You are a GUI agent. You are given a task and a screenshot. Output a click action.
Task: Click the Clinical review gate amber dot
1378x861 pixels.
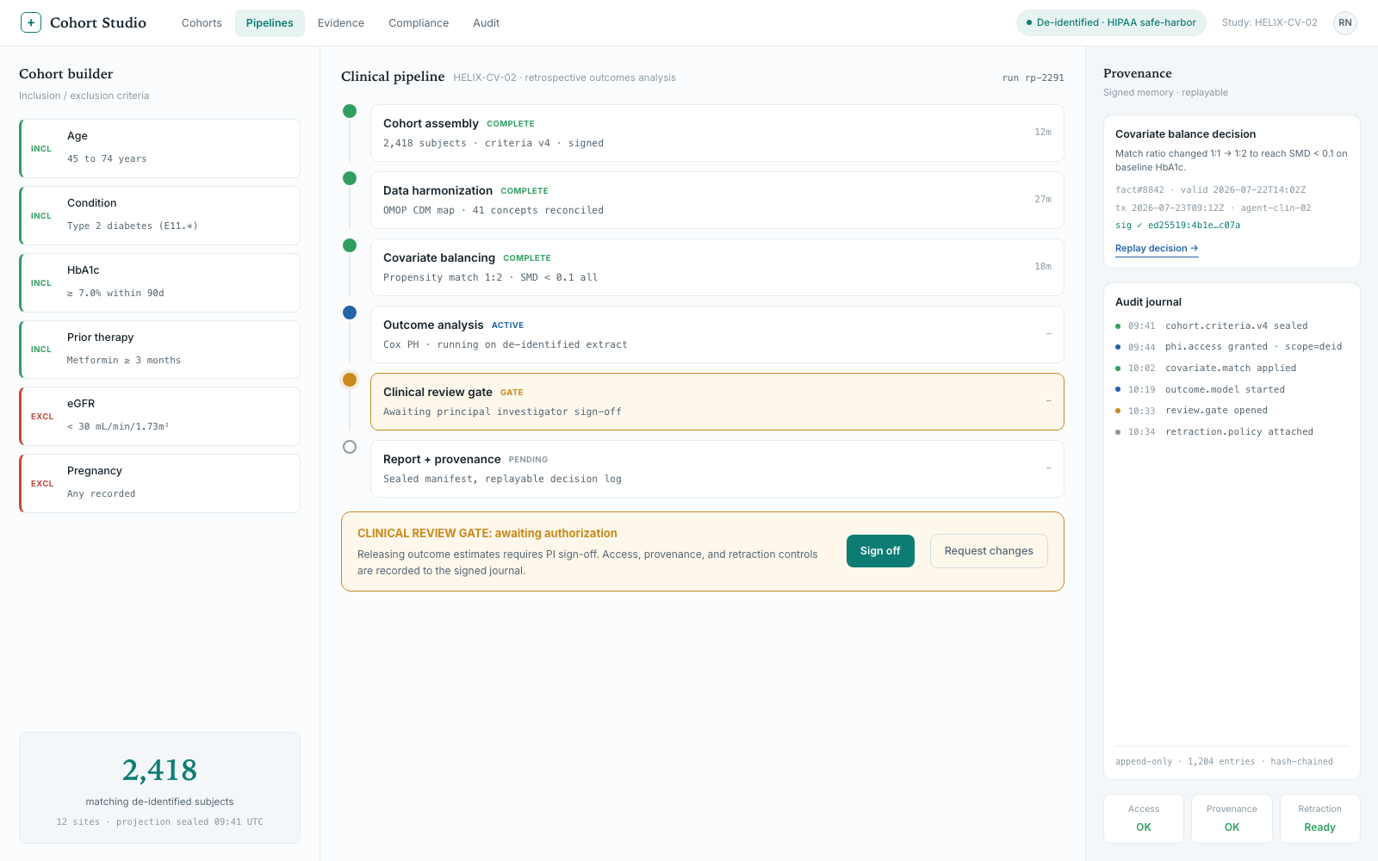(x=350, y=380)
